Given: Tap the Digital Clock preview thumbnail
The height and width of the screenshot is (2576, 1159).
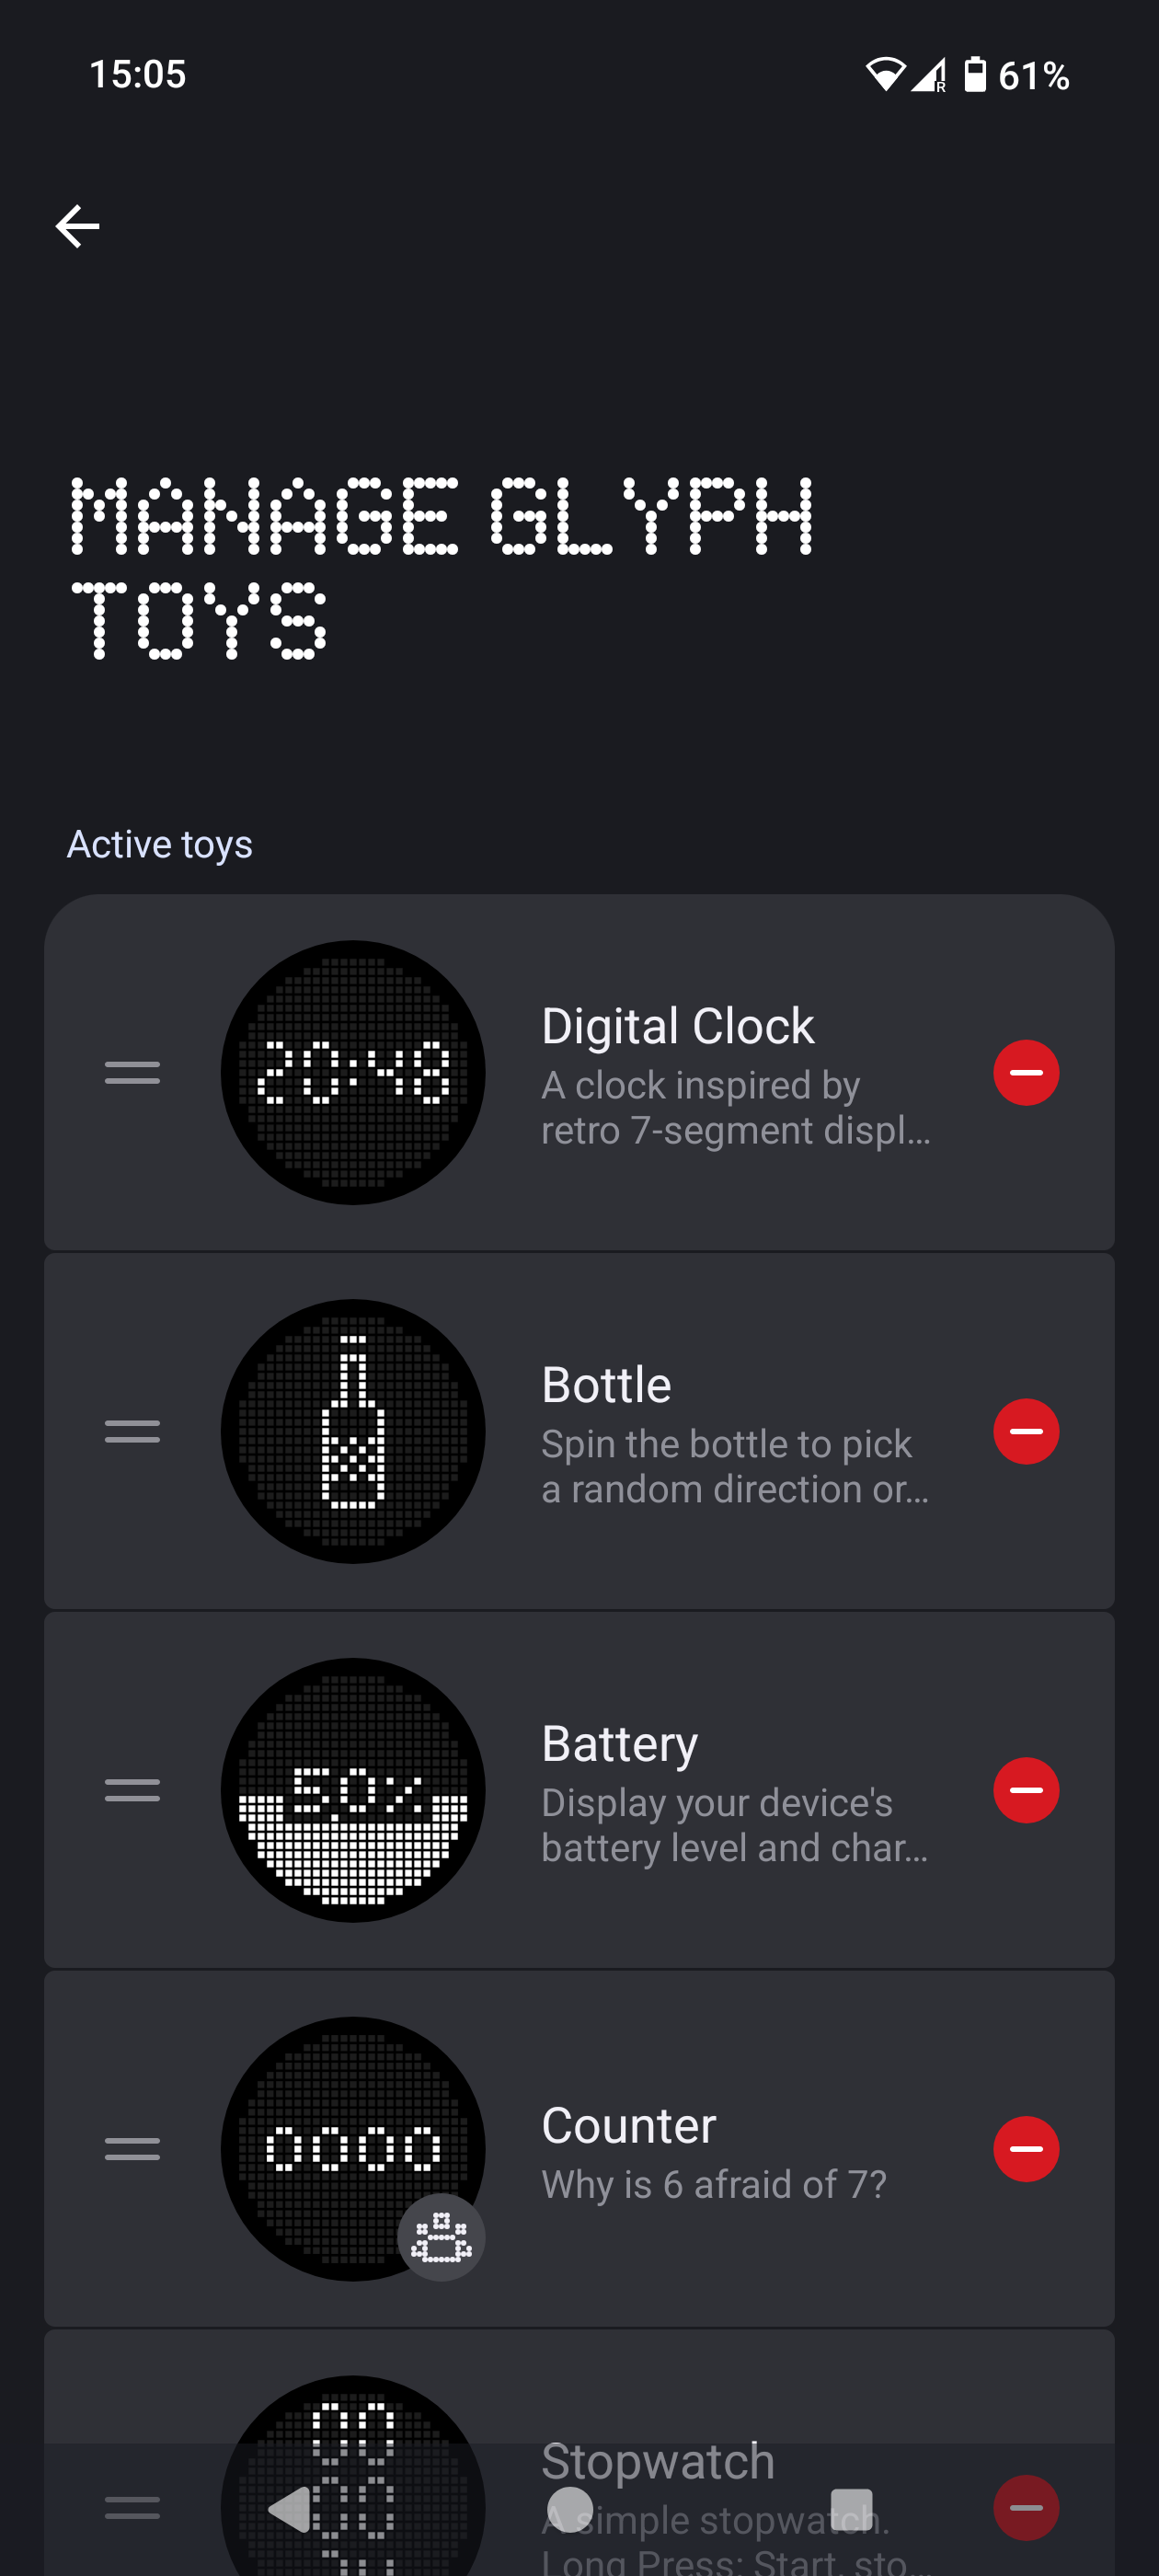Looking at the screenshot, I should [352, 1073].
